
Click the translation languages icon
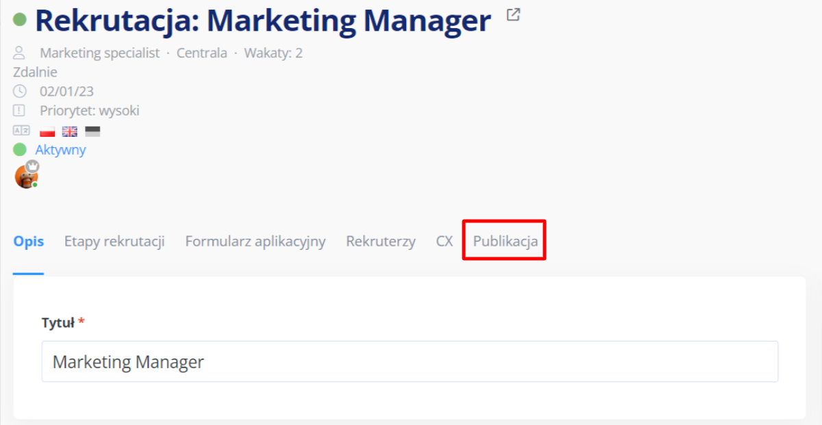(21, 131)
